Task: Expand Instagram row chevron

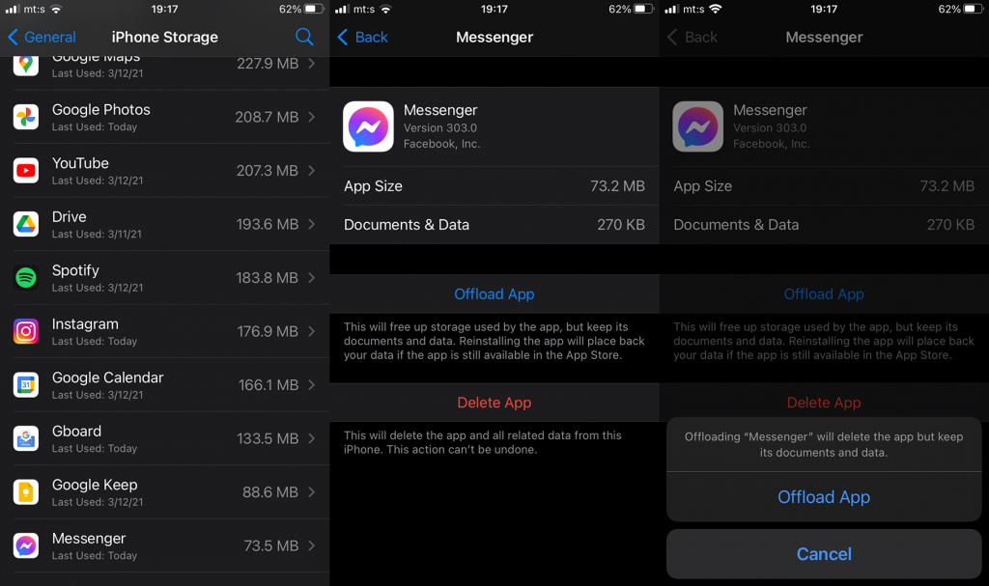Action: 312,332
